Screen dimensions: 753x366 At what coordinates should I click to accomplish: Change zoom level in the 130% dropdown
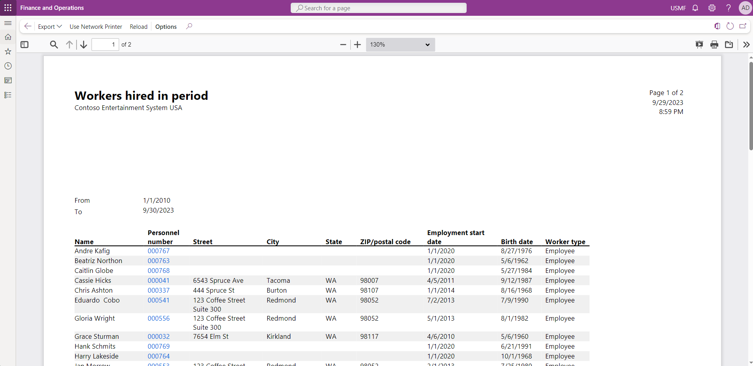click(x=400, y=45)
